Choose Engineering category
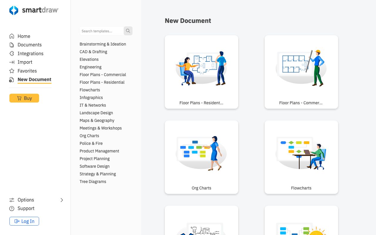 pyautogui.click(x=90, y=67)
